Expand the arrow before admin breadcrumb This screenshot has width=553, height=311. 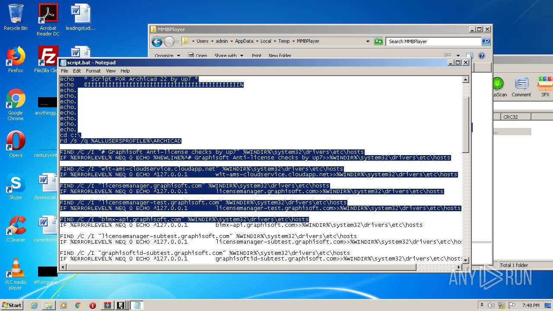[212, 41]
